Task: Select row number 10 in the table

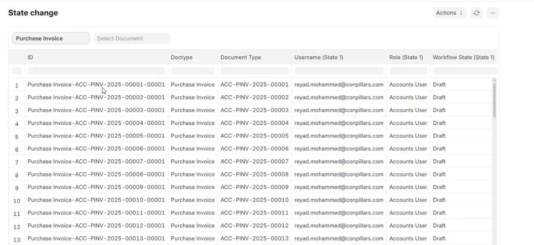Action: click(x=17, y=201)
